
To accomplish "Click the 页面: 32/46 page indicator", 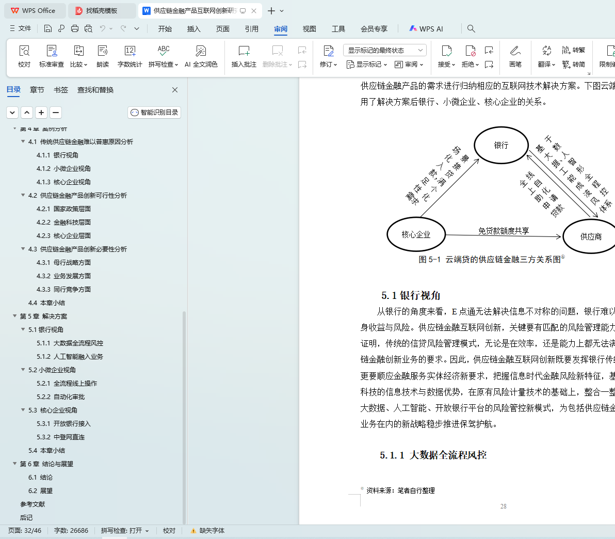I will click(x=25, y=531).
